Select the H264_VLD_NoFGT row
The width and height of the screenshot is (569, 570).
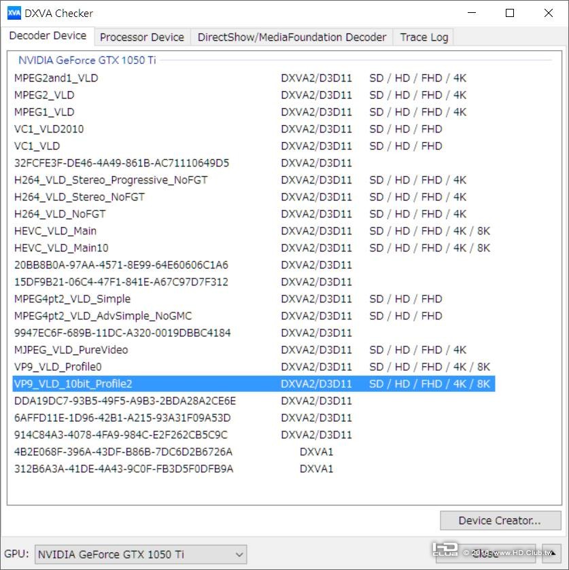coord(254,214)
